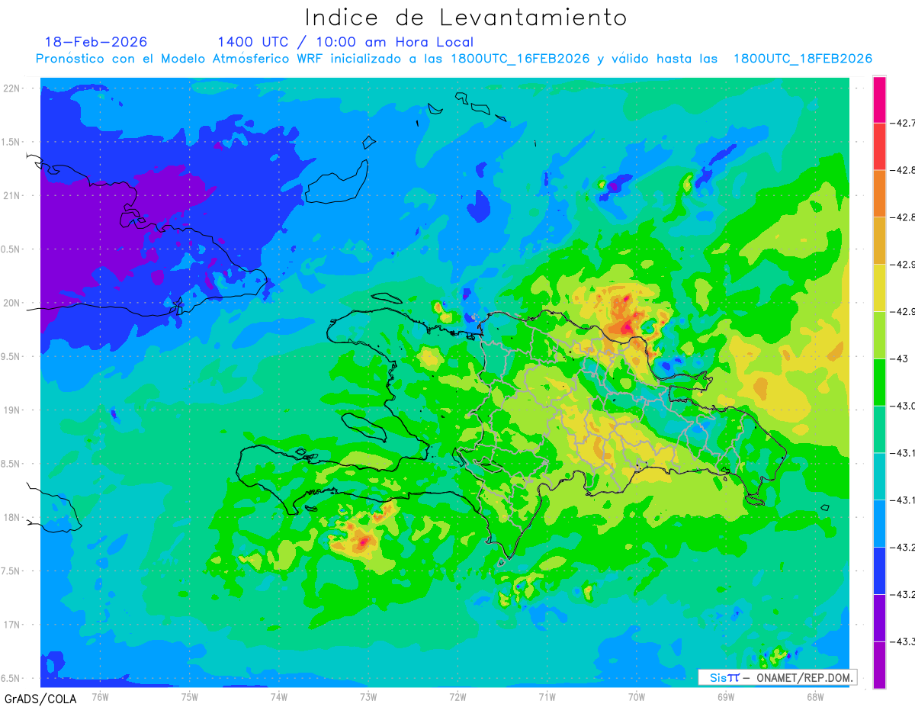915x707 pixels.
Task: Click the '17N' latitude label
Action: pos(13,625)
